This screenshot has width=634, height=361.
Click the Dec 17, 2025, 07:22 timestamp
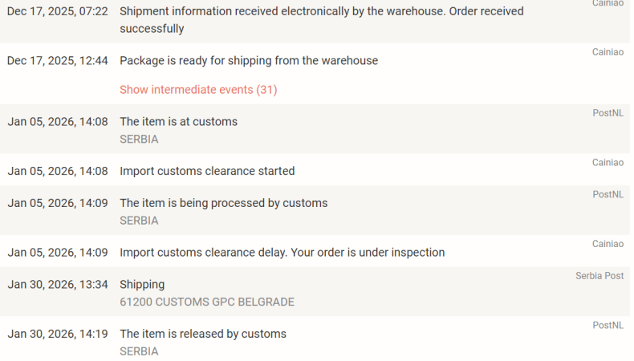57,12
